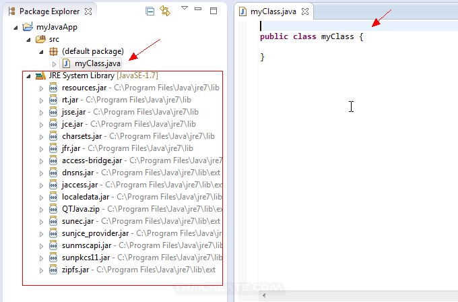Image resolution: width=458 pixels, height=302 pixels.
Task: Collapse the (default package) node
Action: 42,52
